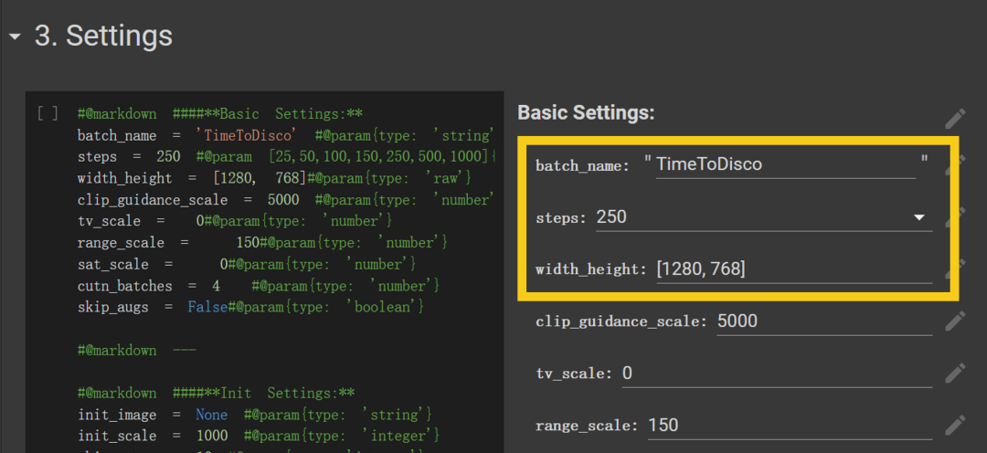This screenshot has height=453, width=987.
Task: Collapse the 3. Settings section arrow
Action: (x=15, y=37)
